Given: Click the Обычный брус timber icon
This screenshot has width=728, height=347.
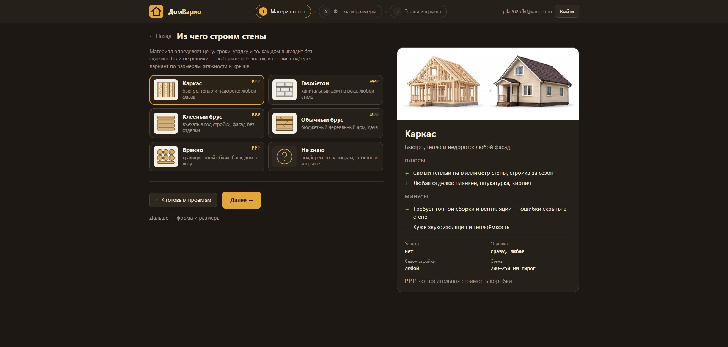Looking at the screenshot, I should pyautogui.click(x=285, y=123).
